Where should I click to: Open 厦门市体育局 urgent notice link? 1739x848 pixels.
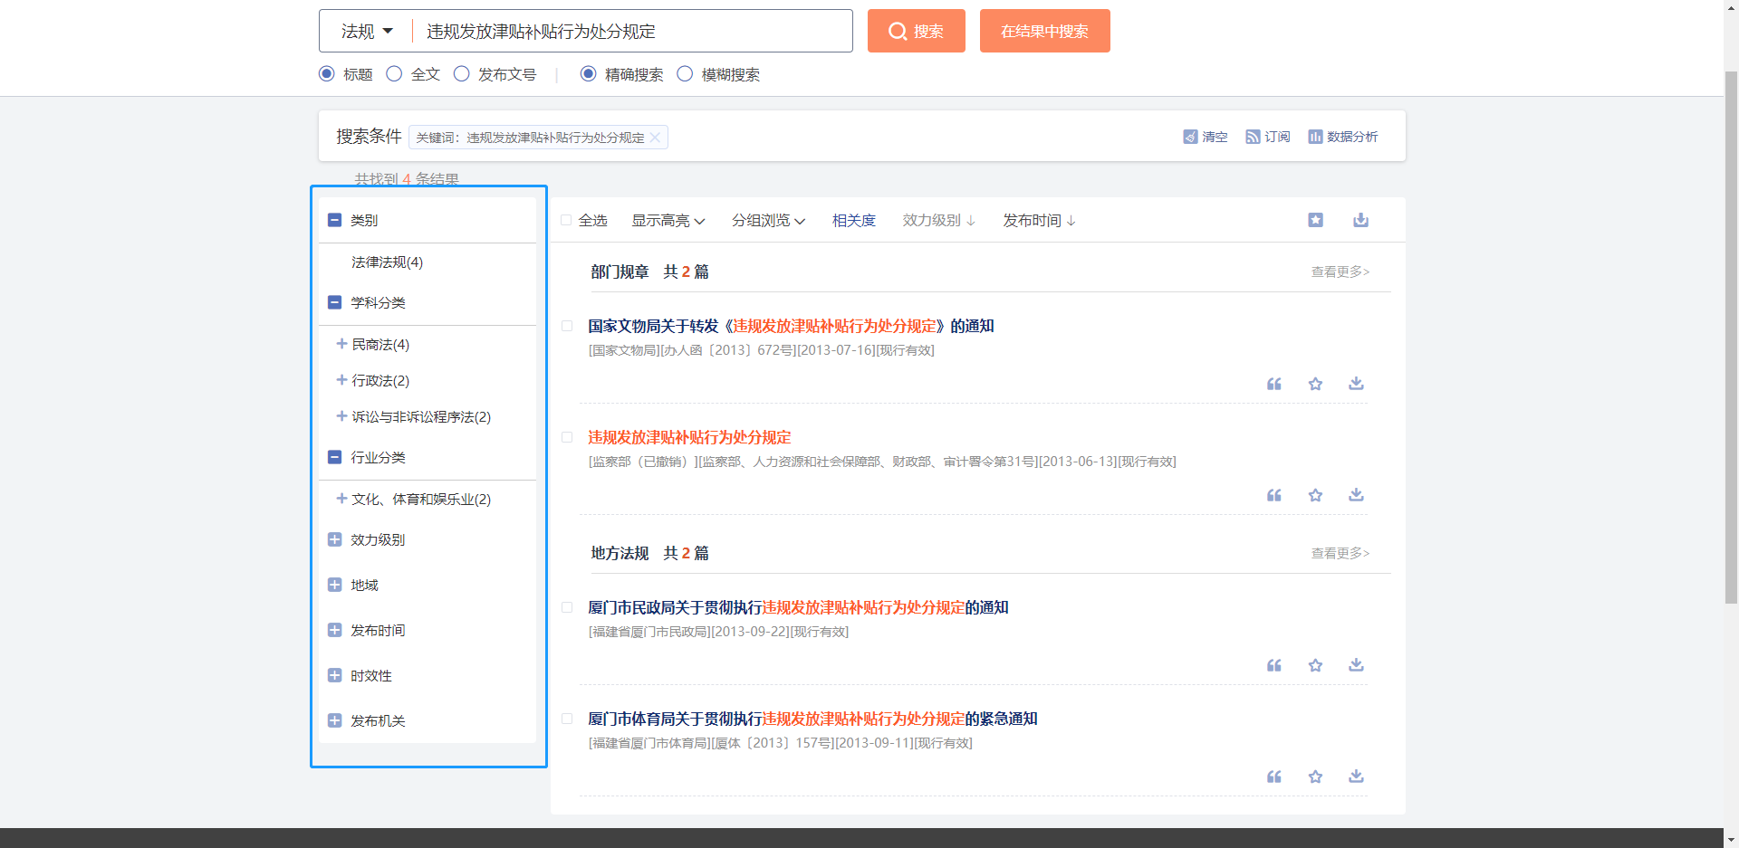[812, 719]
